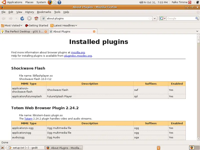Focus the Google search field

pyautogui.click(x=181, y=18)
